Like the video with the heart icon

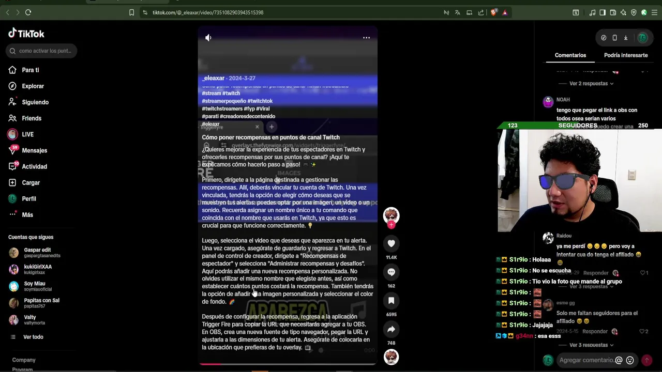pyautogui.click(x=391, y=243)
